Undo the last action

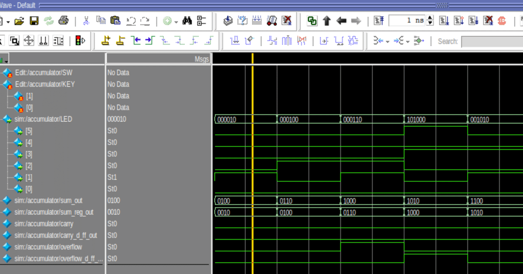[130, 21]
